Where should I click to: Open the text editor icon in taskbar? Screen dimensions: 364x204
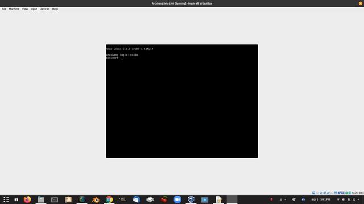click(x=218, y=199)
